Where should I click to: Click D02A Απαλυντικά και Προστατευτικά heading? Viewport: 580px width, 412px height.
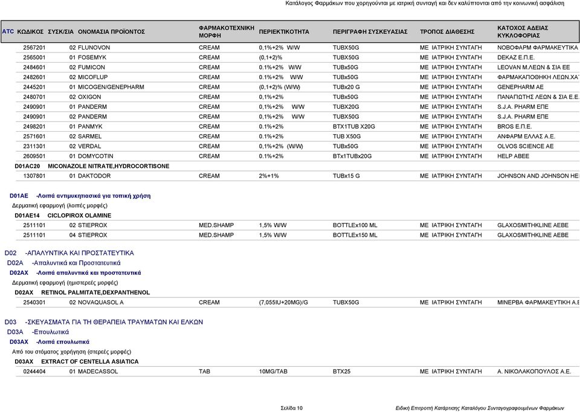coord(63,263)
